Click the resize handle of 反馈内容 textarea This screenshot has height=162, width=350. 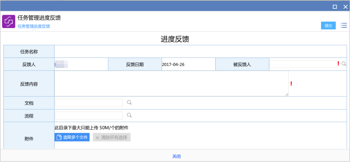[x=287, y=94]
